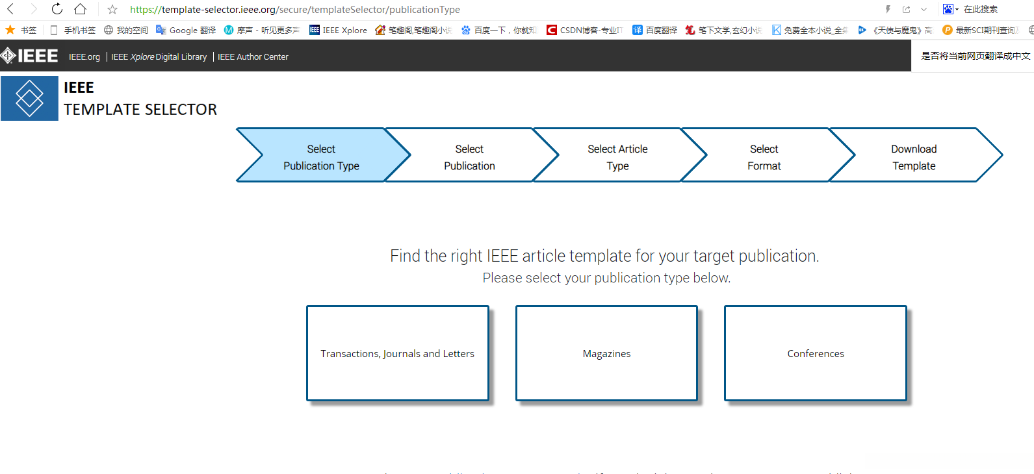
Task: Select the 'Select Publication' step
Action: pyautogui.click(x=471, y=155)
